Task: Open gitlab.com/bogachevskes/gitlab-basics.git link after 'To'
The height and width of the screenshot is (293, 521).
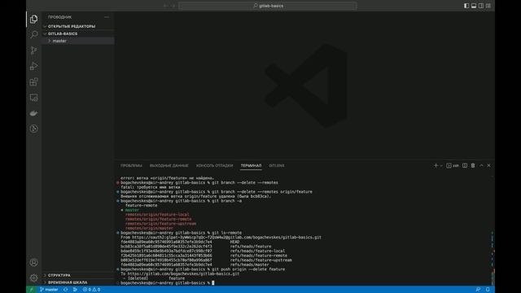Action: click(x=183, y=273)
